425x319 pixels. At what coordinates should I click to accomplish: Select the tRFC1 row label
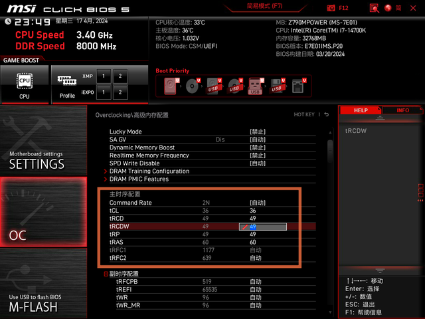[118, 250]
